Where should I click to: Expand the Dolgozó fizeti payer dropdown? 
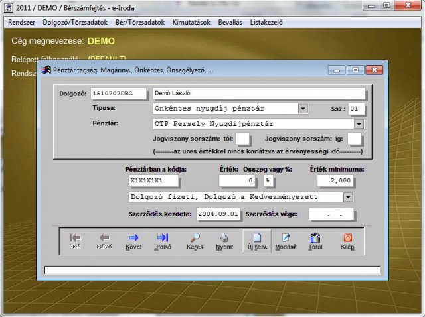348,197
